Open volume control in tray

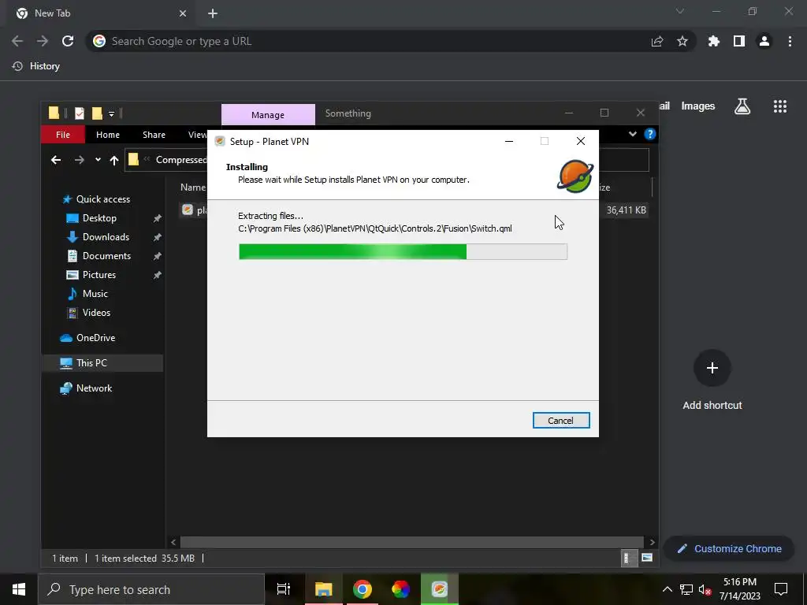tap(705, 589)
